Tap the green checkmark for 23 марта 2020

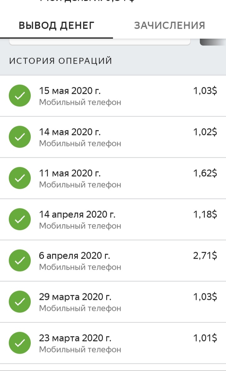20,343
